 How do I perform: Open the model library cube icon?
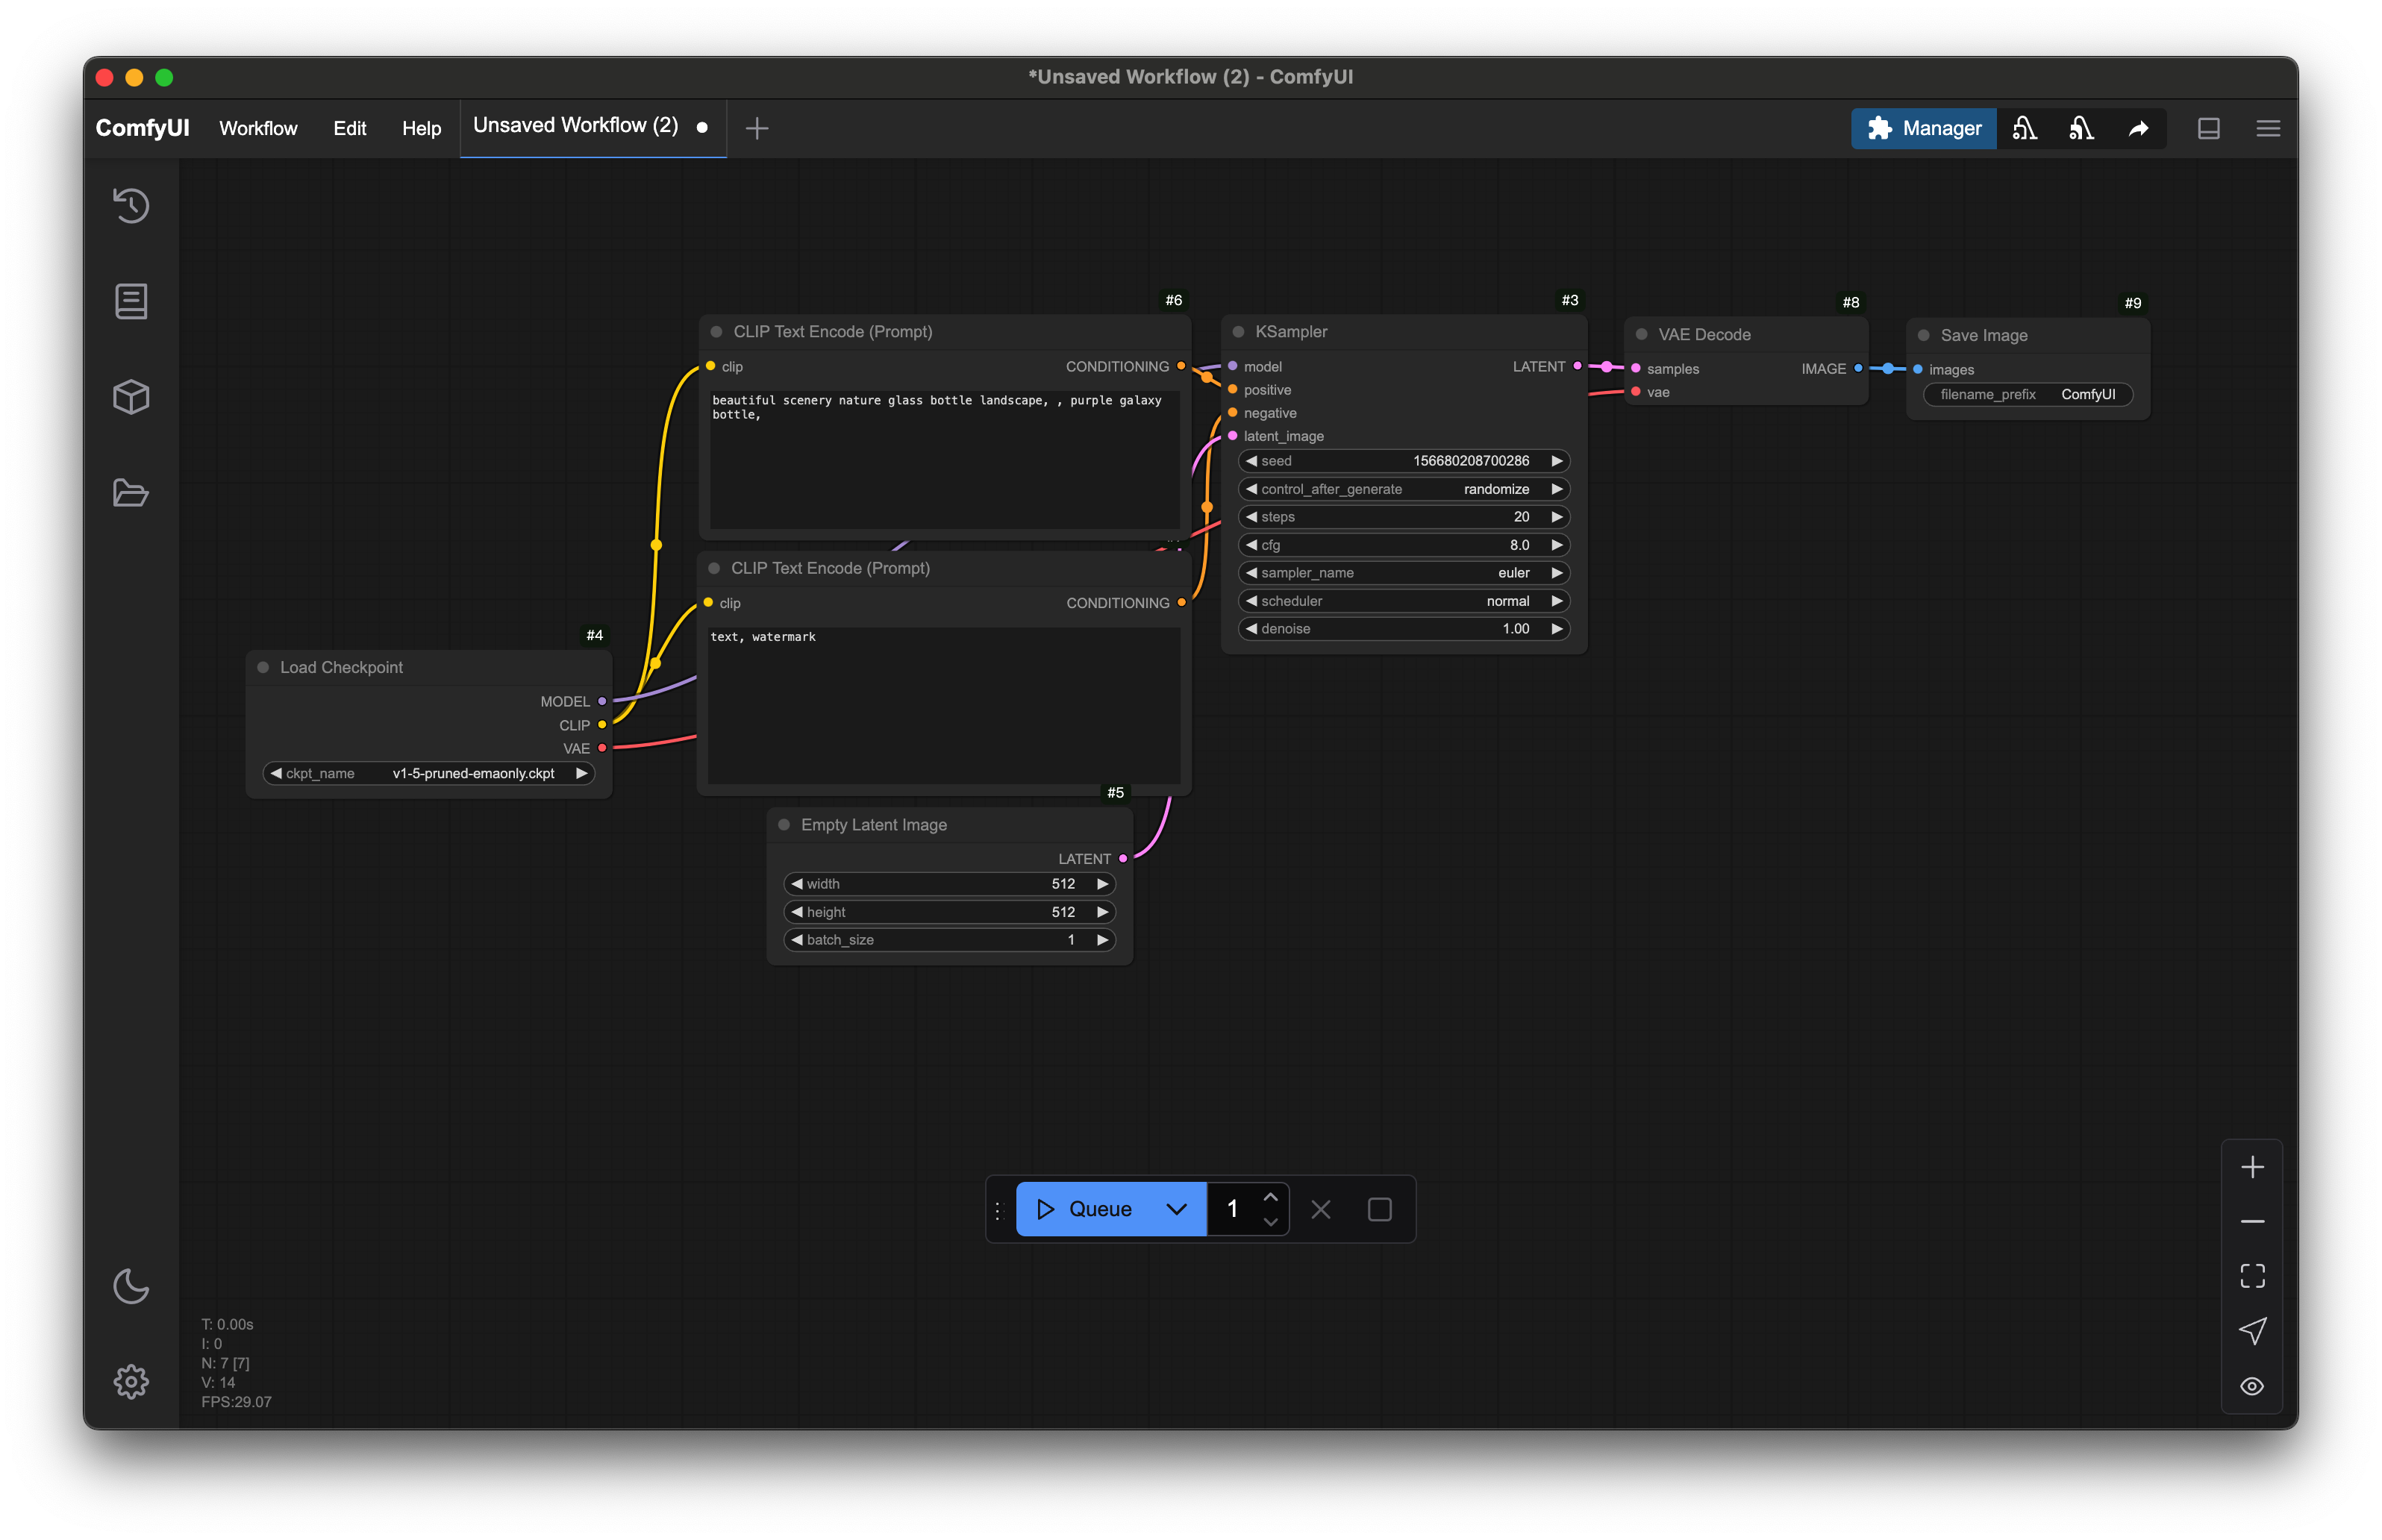[x=131, y=397]
